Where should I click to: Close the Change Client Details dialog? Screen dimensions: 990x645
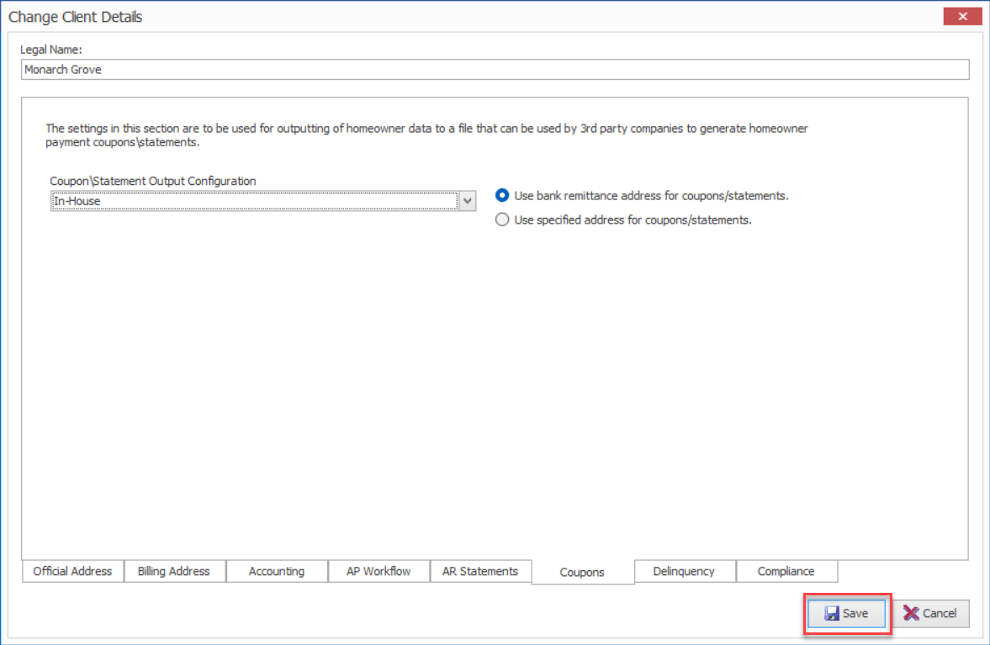pyautogui.click(x=962, y=17)
